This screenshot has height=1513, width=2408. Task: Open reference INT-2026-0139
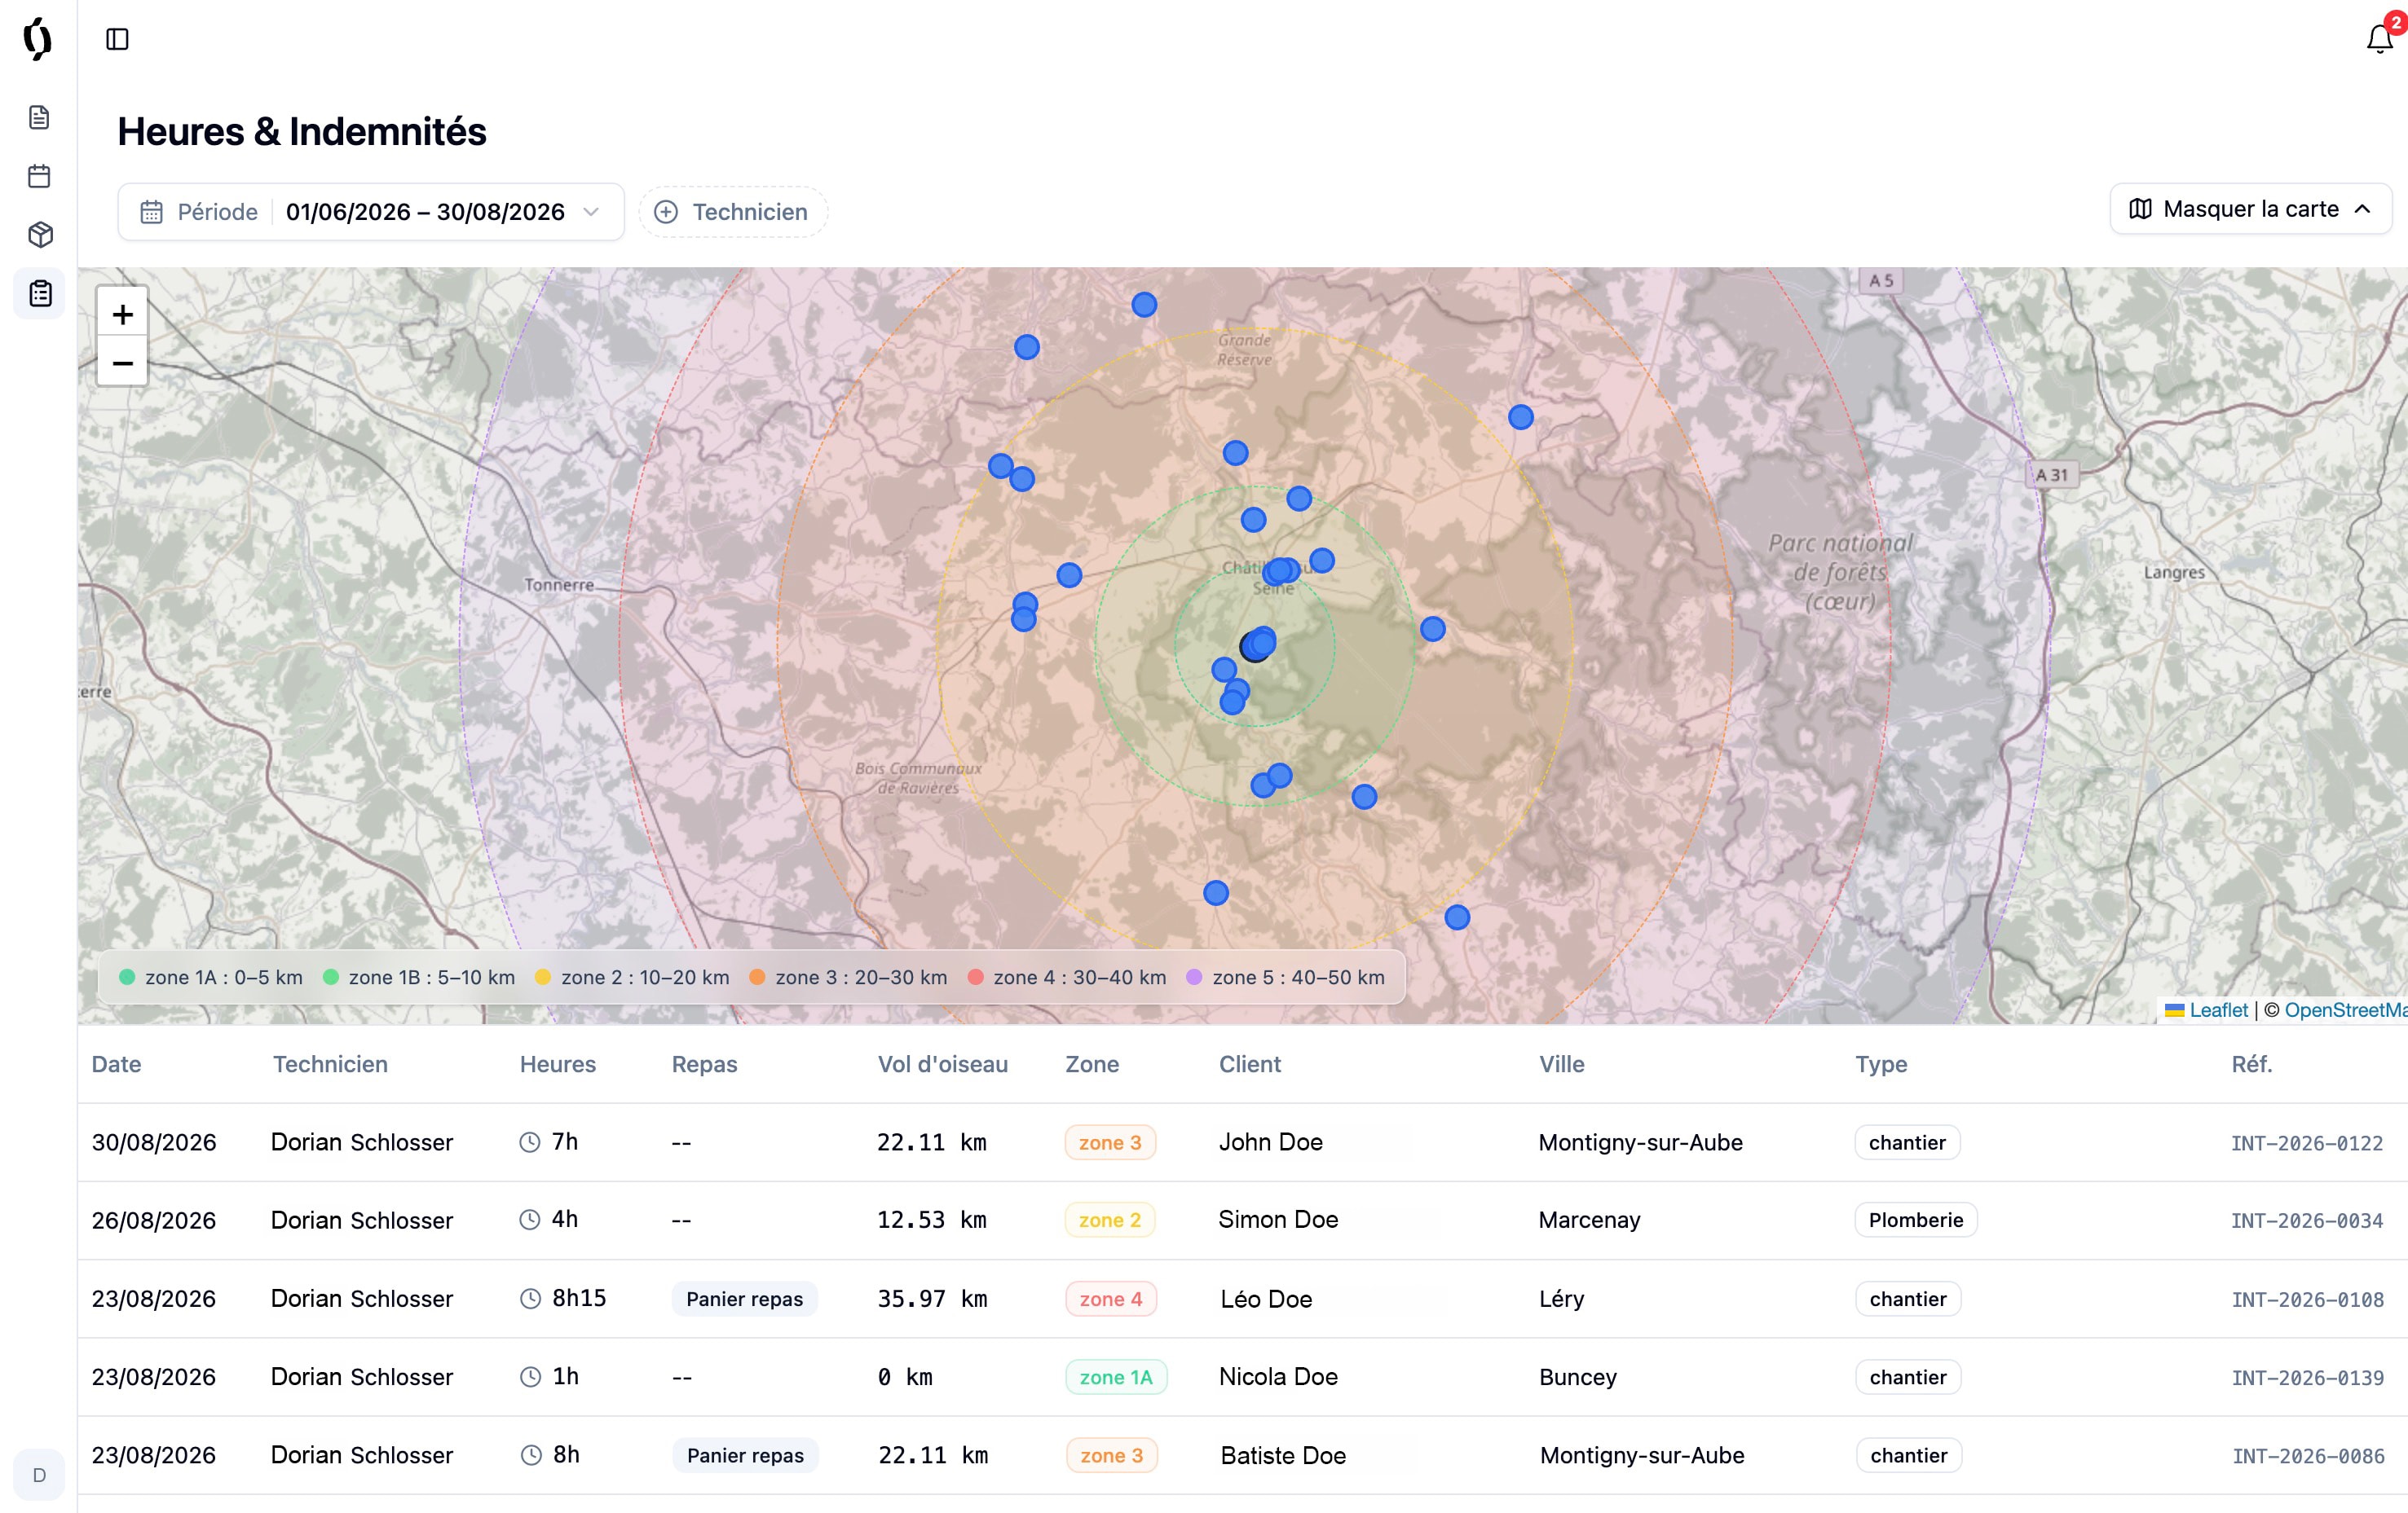[x=2308, y=1378]
